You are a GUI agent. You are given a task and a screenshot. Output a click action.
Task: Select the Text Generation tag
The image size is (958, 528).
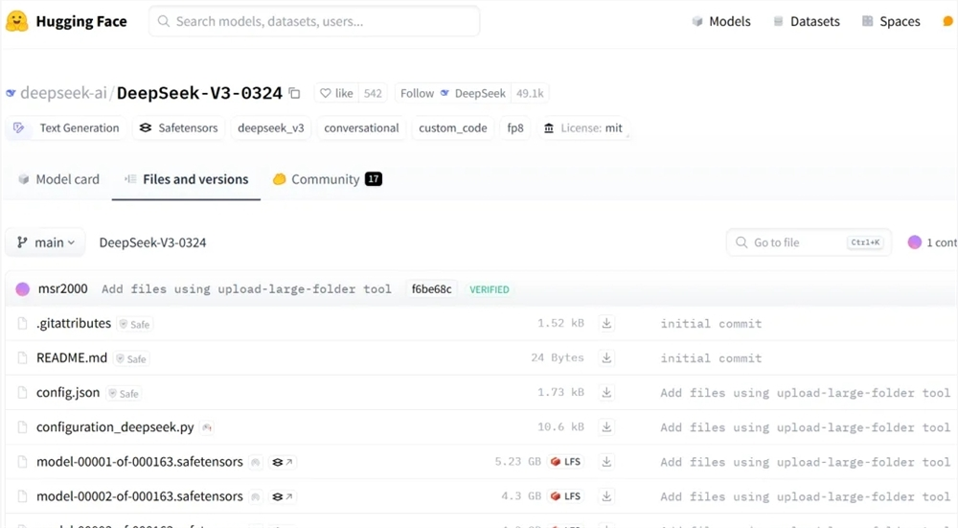tap(66, 127)
